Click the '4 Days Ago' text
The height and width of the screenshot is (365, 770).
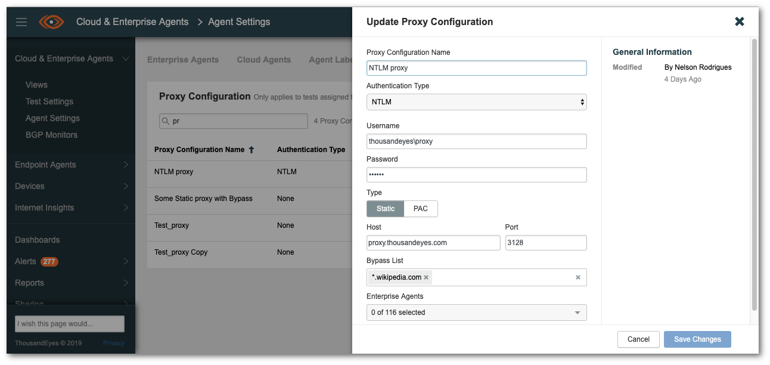pos(683,79)
